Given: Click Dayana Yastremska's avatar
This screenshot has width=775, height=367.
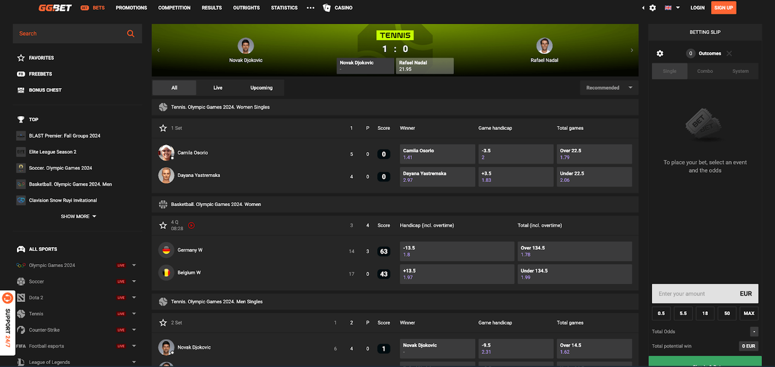Looking at the screenshot, I should (x=166, y=175).
